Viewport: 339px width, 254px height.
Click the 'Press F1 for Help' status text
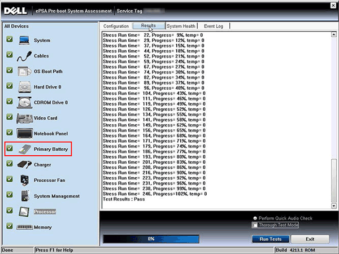54,250
